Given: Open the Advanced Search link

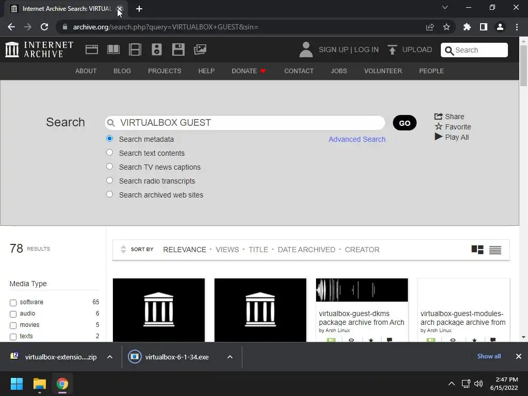Looking at the screenshot, I should coord(357,139).
